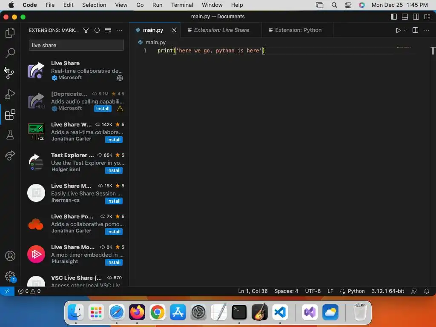Click Ln 1, Col 36 in status bar

[x=253, y=291]
